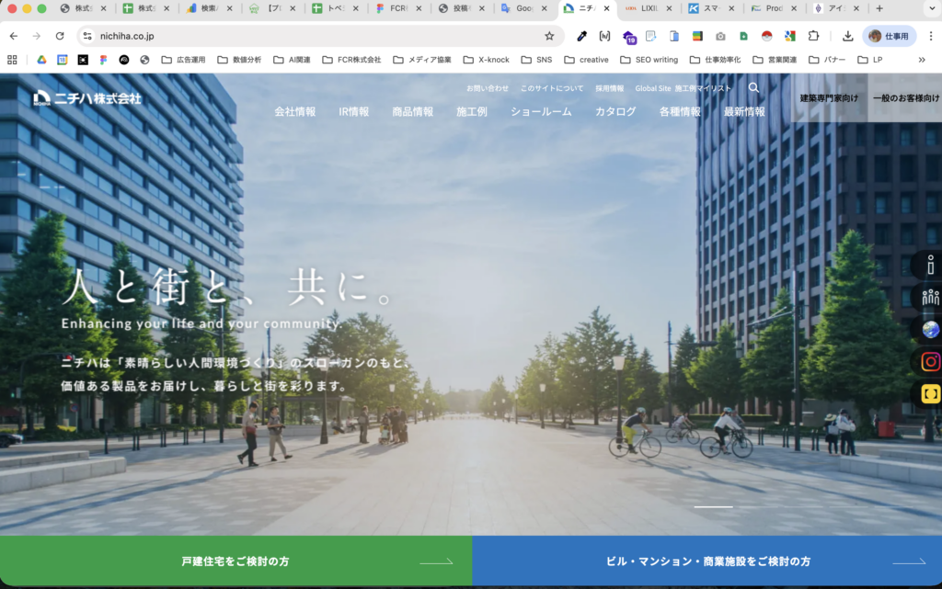Expand the 会社情報 navigation menu
This screenshot has height=589, width=942.
293,110
